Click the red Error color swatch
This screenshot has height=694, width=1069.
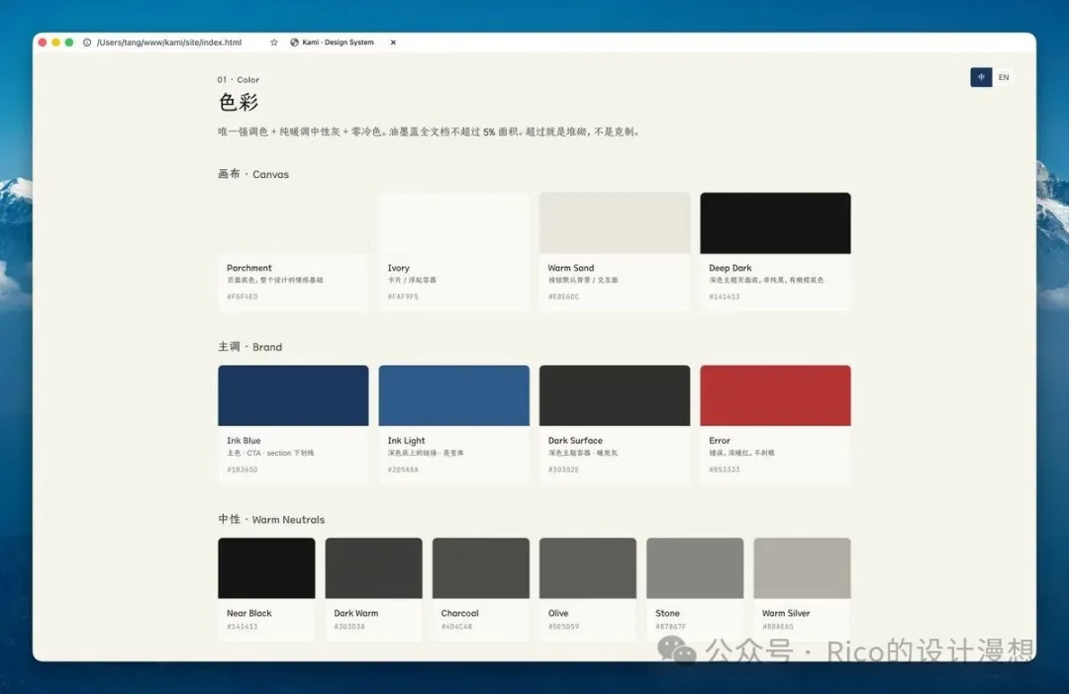point(775,395)
